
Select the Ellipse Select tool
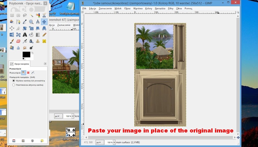(18, 15)
